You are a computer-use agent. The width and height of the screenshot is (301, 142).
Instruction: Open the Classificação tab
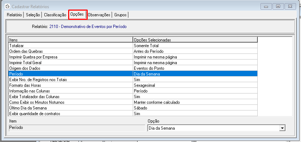tap(55, 15)
